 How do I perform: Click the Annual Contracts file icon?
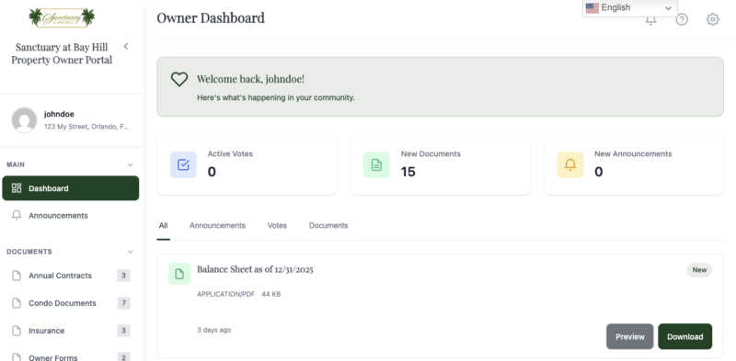(x=17, y=276)
